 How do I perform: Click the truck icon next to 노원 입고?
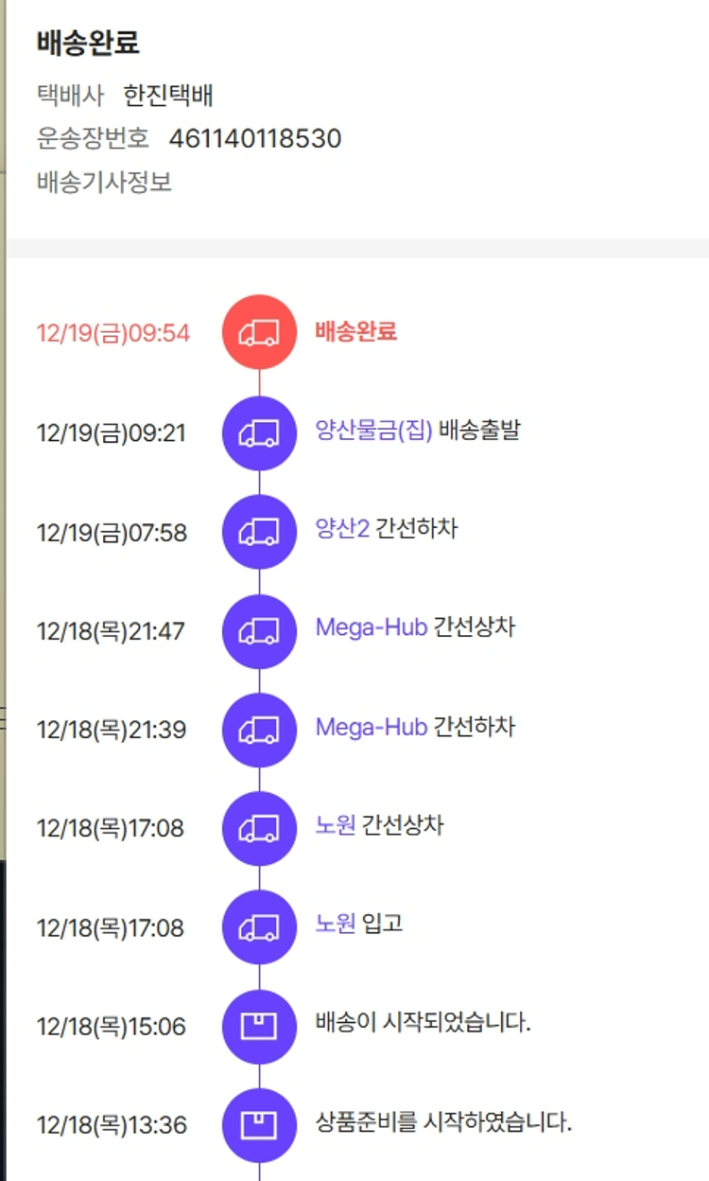pos(259,927)
